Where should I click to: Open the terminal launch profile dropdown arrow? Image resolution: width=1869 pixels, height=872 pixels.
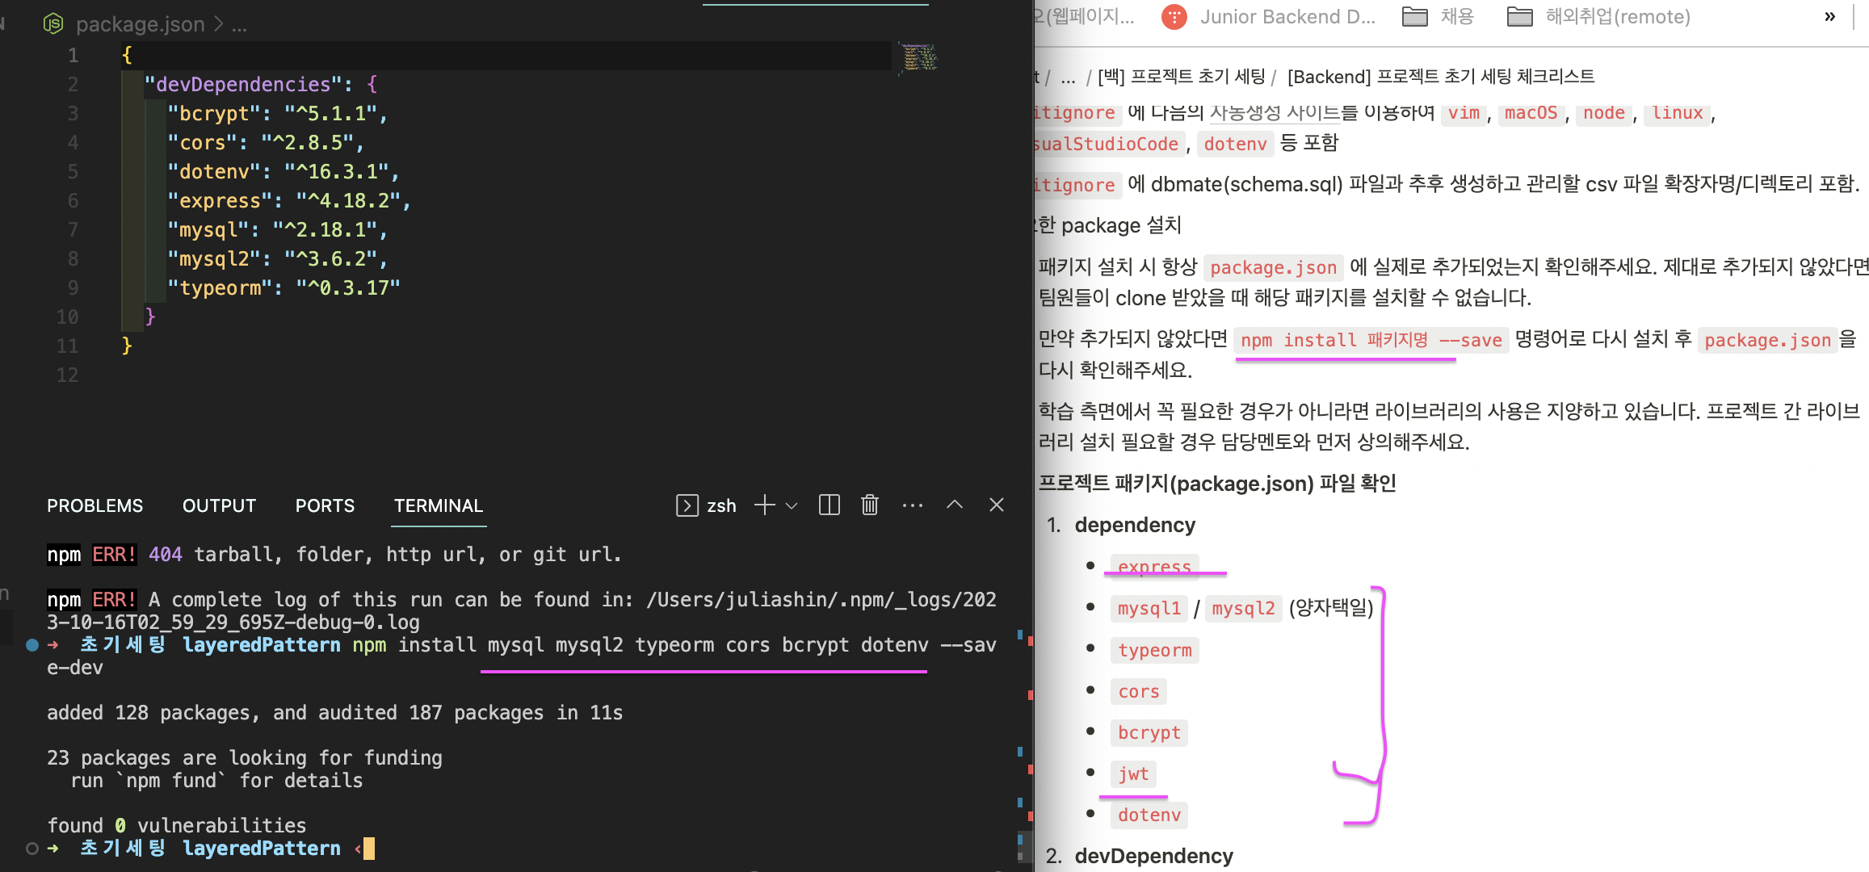(792, 506)
